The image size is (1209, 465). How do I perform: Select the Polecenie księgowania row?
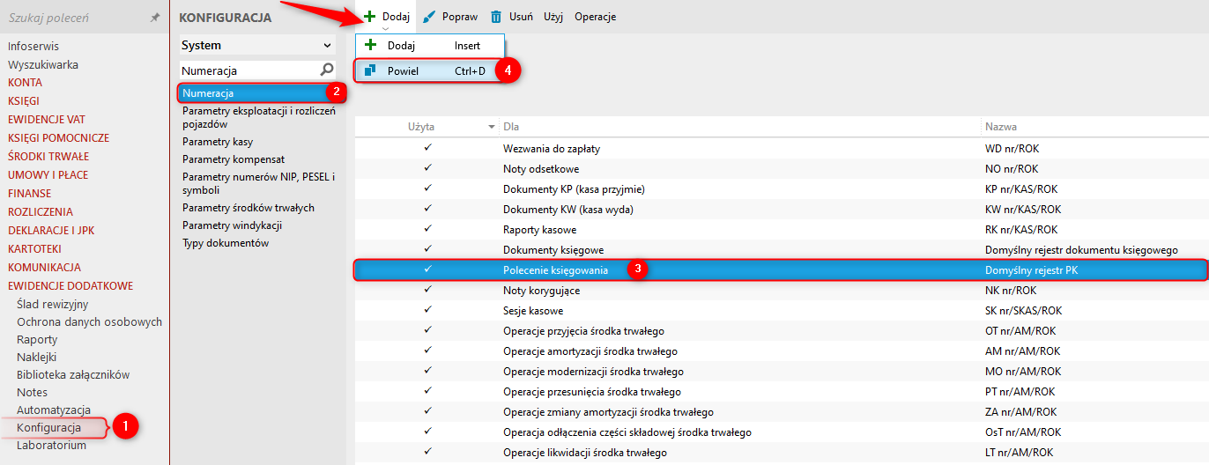(781, 270)
